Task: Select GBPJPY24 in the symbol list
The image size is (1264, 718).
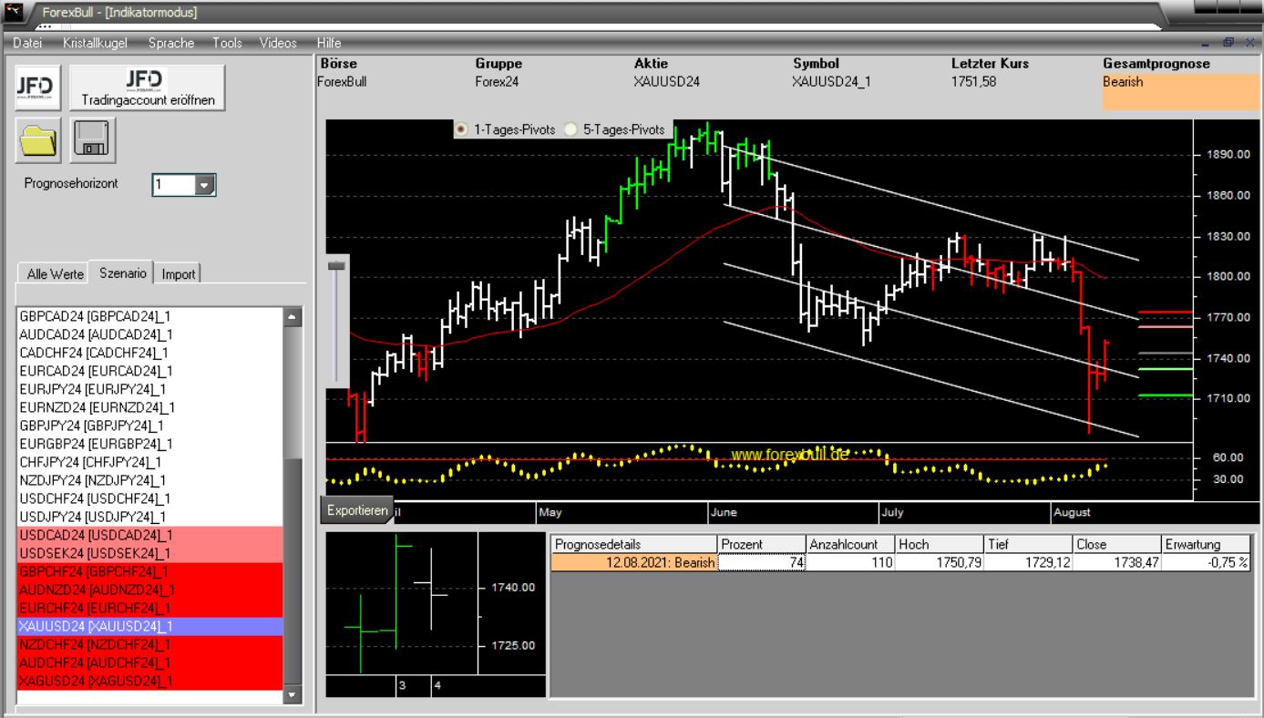Action: click(x=150, y=426)
